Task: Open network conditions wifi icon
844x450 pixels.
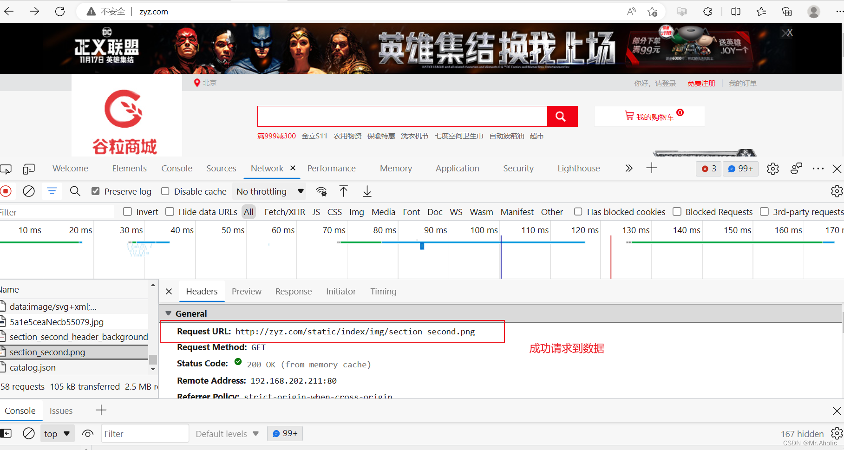Action: 321,191
